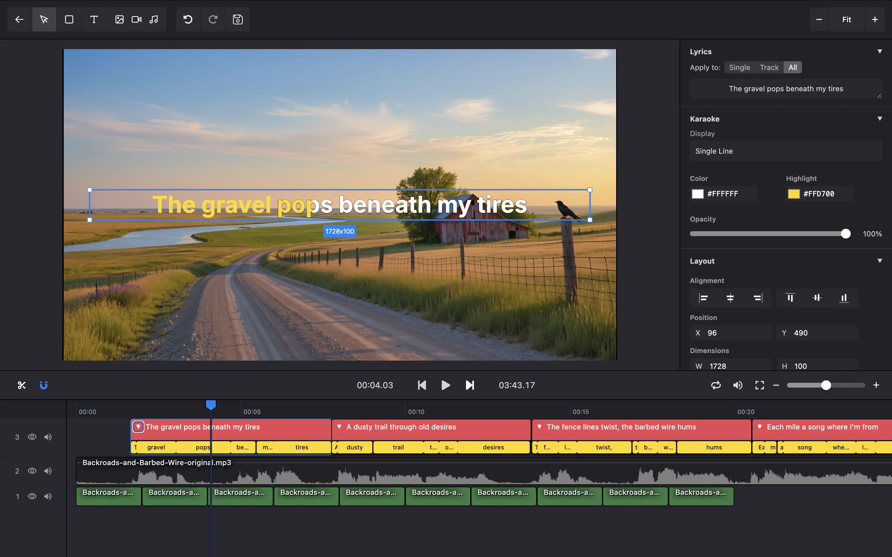Click the add audio music-note icon
The height and width of the screenshot is (557, 892).
[x=154, y=19]
